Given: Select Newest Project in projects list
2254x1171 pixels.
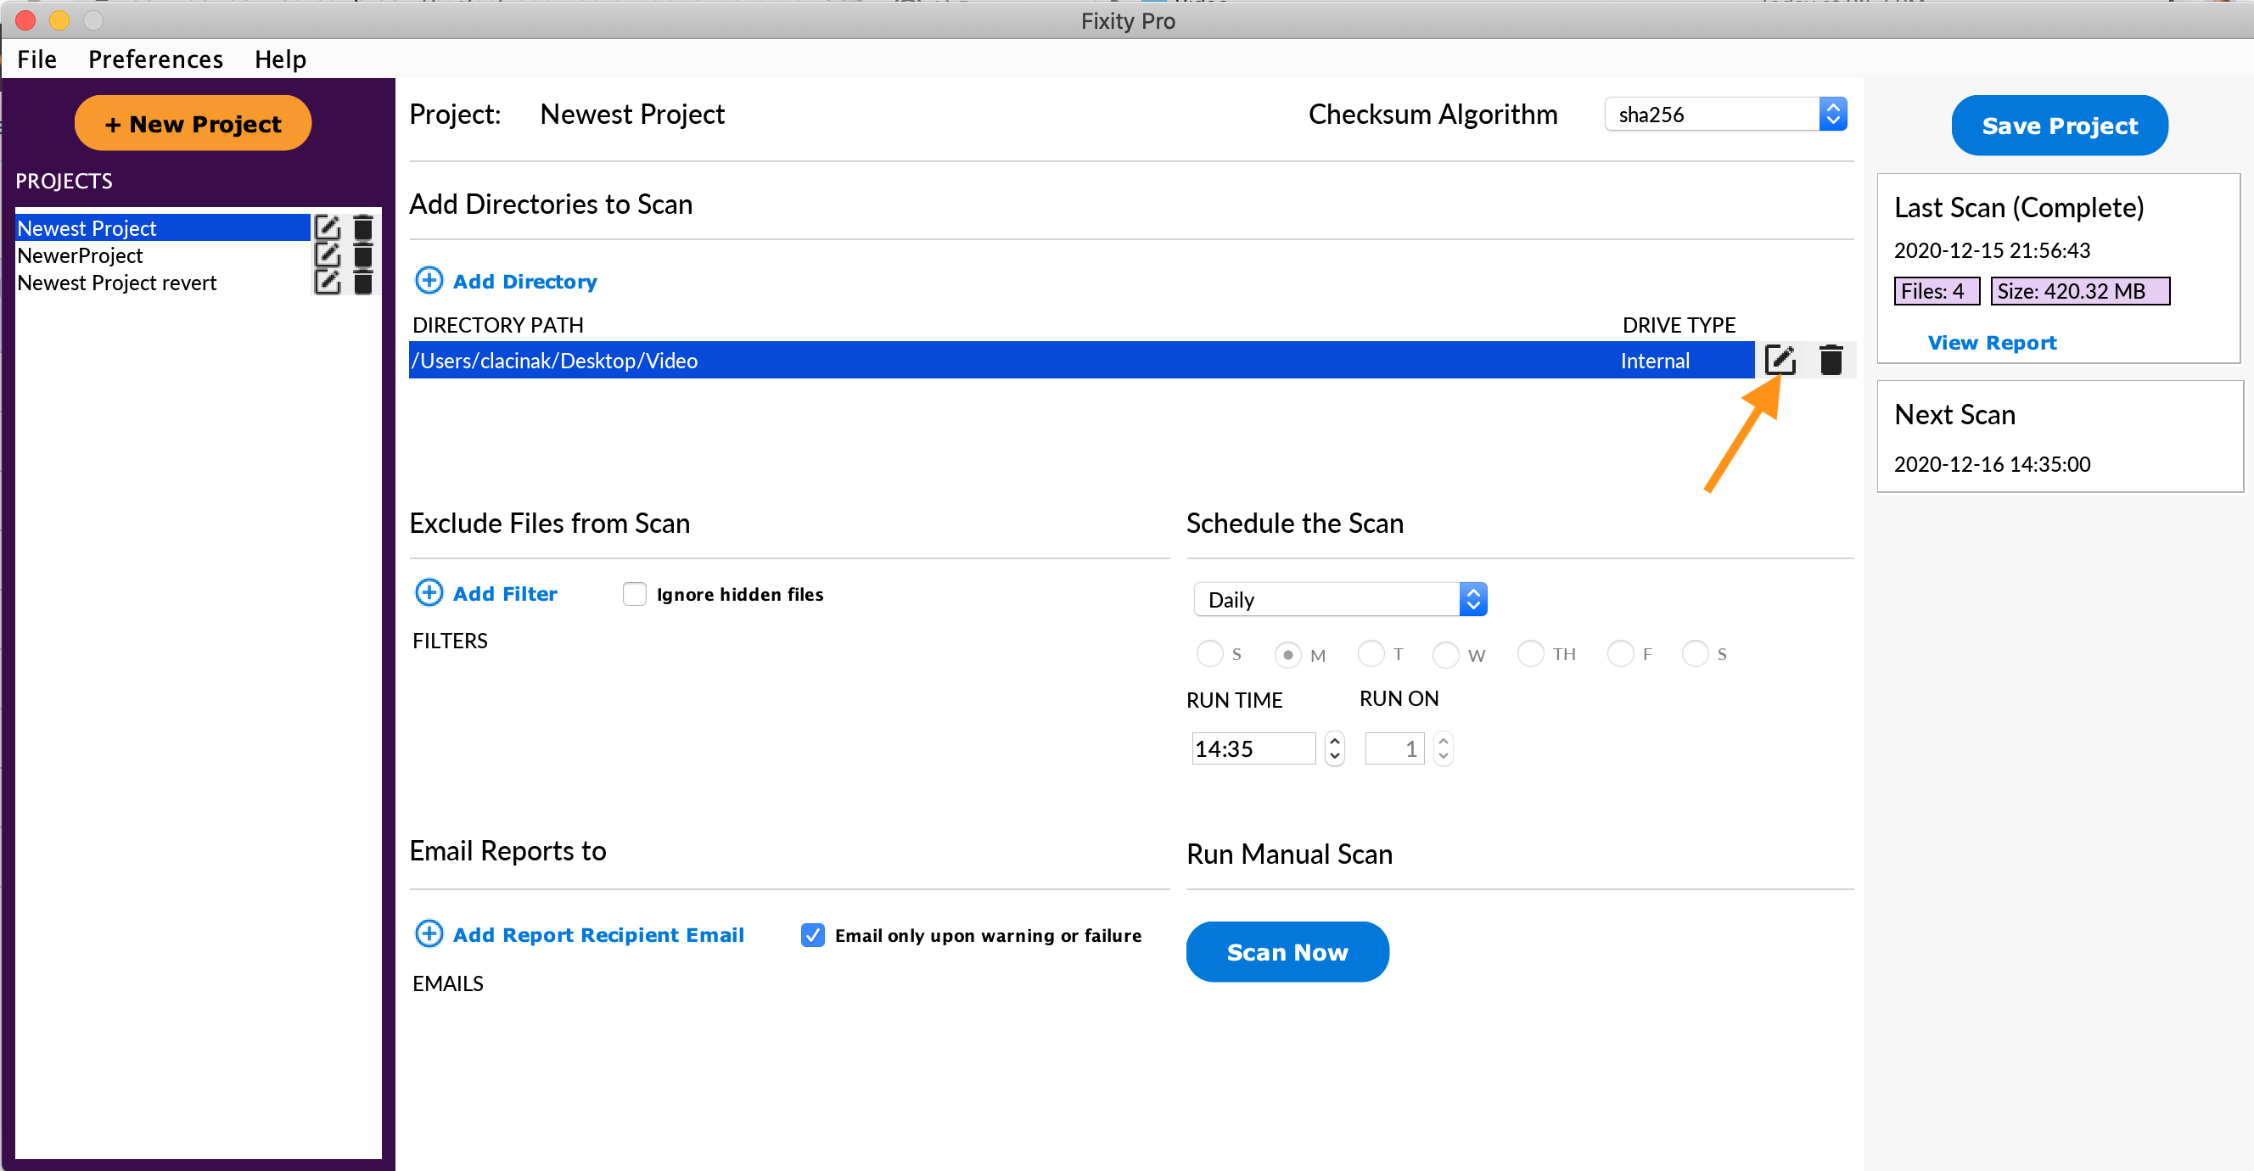Looking at the screenshot, I should point(163,227).
